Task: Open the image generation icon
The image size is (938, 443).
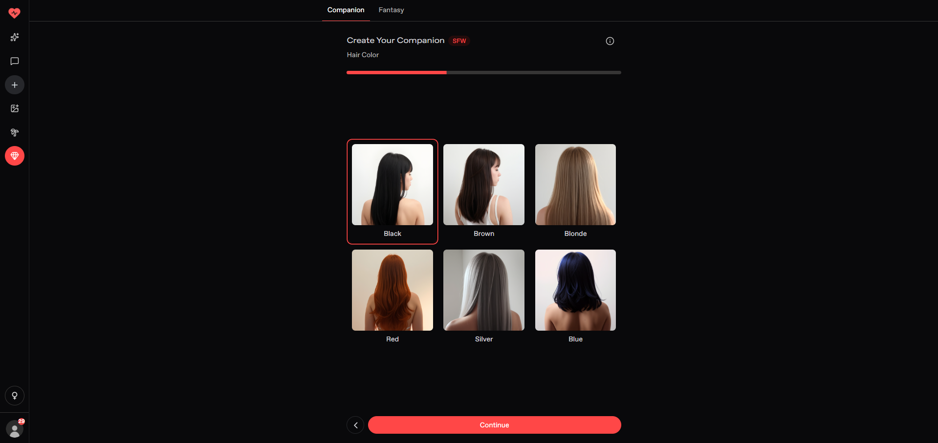Action: coord(15,108)
